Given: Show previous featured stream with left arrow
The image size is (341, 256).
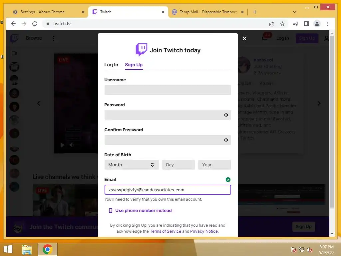Looking at the screenshot, I should [x=39, y=103].
